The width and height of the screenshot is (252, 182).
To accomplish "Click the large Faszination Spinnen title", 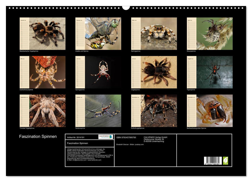I will pos(38,136).
